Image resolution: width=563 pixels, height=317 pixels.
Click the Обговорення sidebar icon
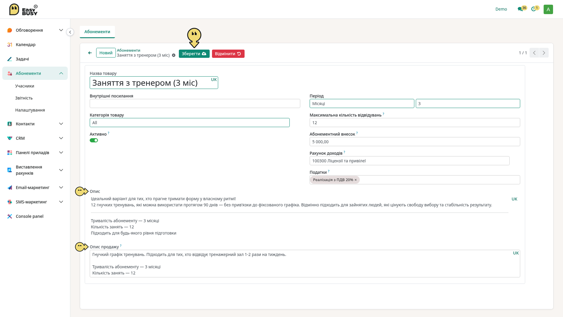[x=10, y=30]
